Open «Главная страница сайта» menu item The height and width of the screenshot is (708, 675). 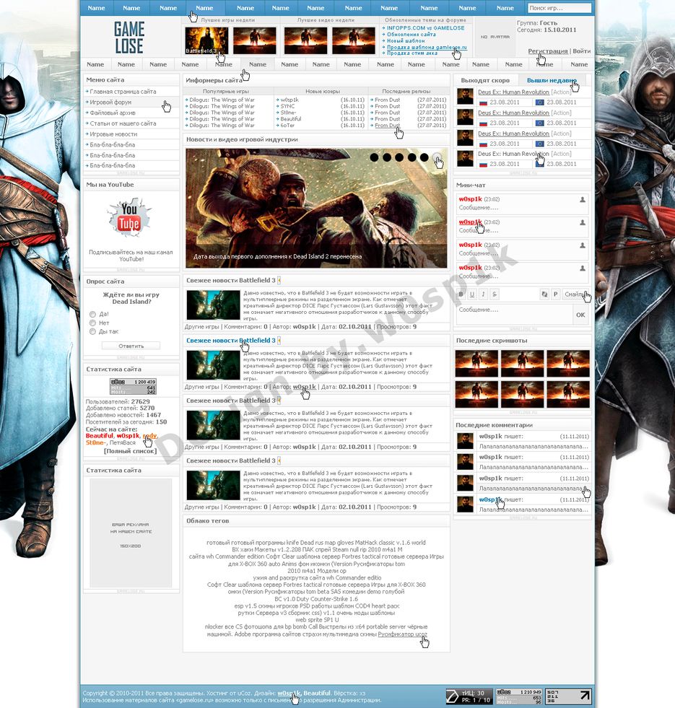[123, 92]
